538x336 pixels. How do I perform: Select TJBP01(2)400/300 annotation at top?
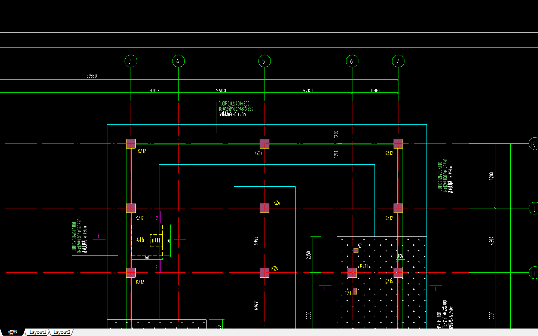point(234,104)
